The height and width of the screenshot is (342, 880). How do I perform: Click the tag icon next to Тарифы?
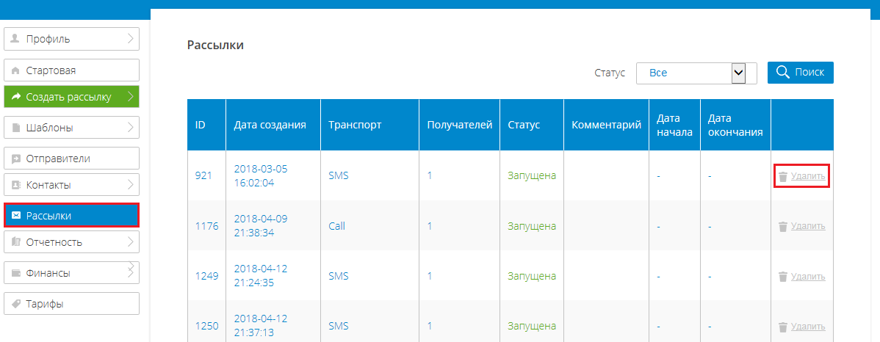(x=15, y=305)
